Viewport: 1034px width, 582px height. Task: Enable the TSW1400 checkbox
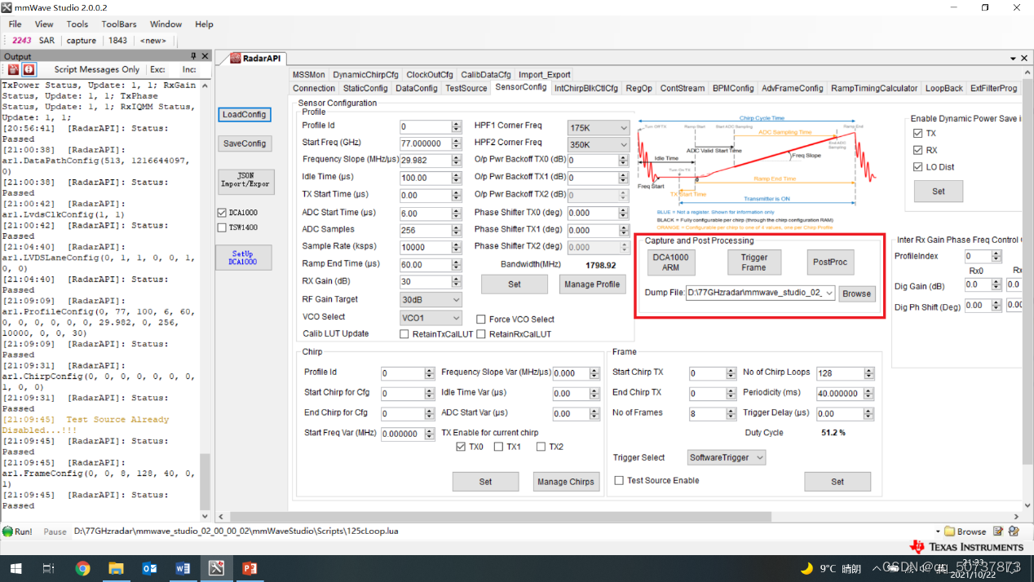point(222,228)
